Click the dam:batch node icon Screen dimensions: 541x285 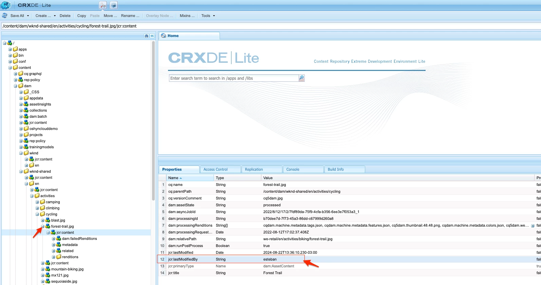[26, 116]
